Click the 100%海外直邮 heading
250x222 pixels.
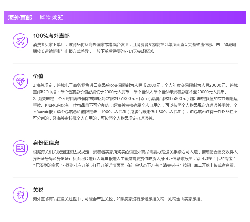pyautogui.click(x=51, y=36)
